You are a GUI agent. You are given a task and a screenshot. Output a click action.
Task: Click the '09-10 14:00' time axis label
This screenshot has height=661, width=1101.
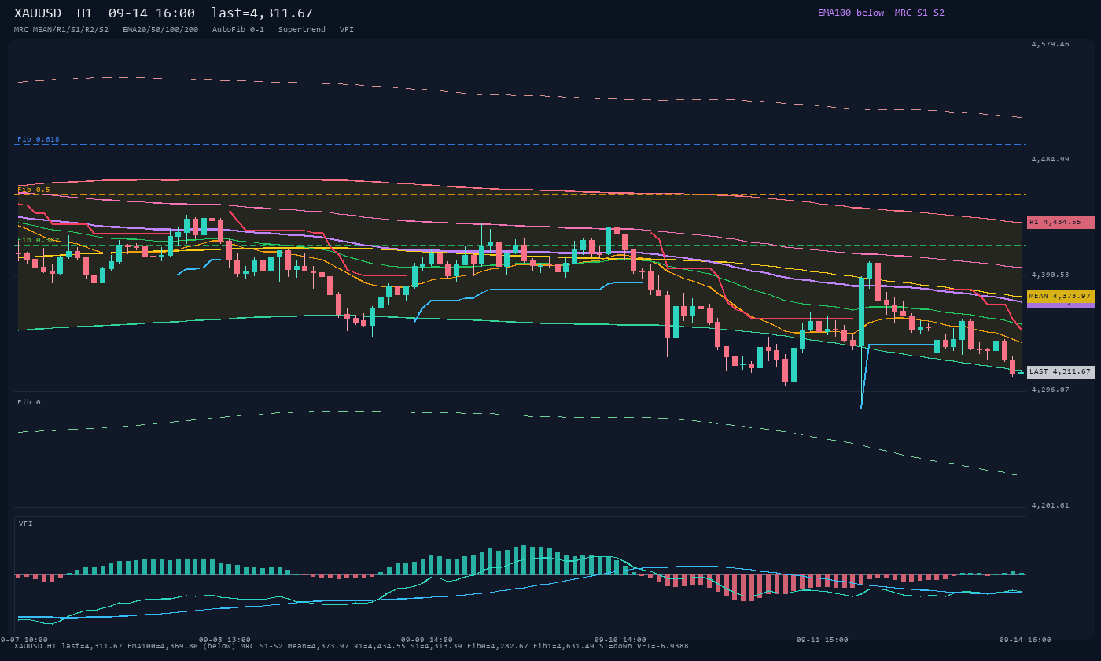tap(620, 641)
